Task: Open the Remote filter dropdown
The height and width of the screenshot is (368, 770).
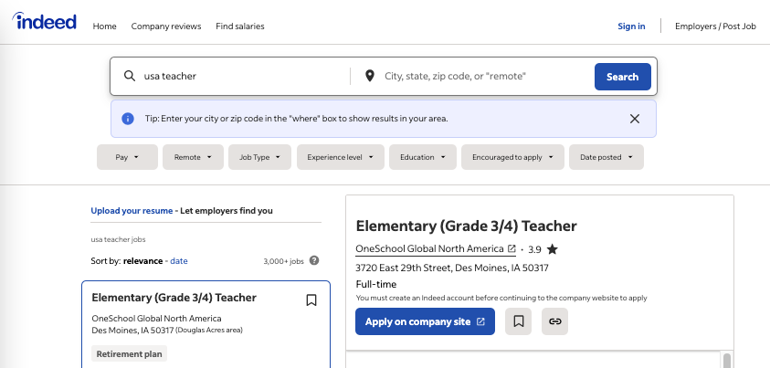Action: coord(193,157)
